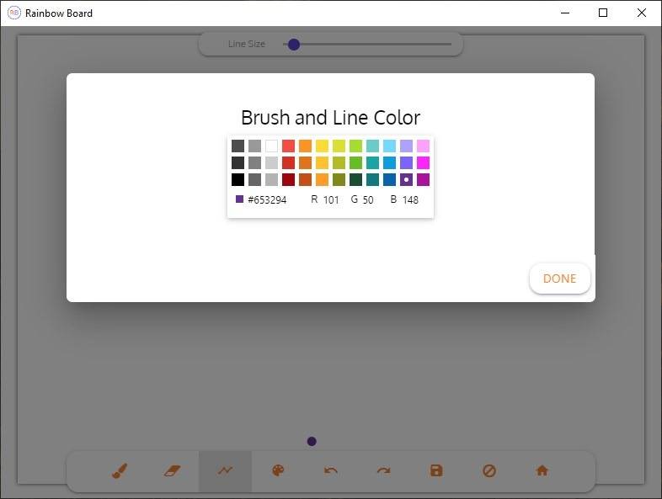Choose the teal swatch in middle row
The image size is (662, 499).
[x=372, y=162]
